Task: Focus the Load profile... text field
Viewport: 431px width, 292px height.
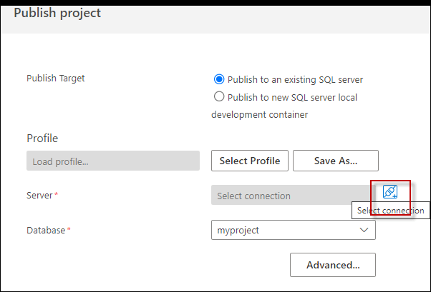Action: point(112,161)
